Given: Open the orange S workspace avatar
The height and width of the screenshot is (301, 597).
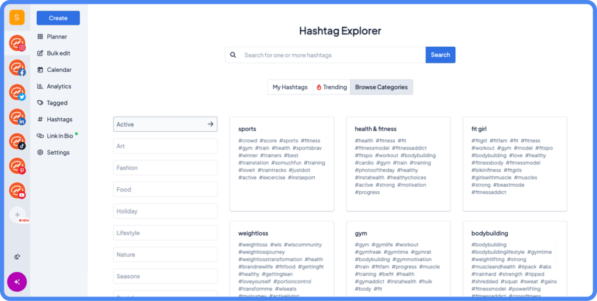Looking at the screenshot, I should click(17, 17).
